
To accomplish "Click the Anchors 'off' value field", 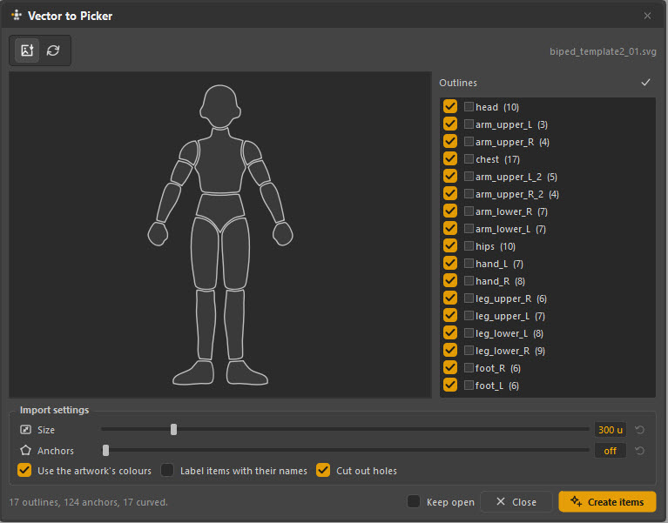I will tap(610, 451).
